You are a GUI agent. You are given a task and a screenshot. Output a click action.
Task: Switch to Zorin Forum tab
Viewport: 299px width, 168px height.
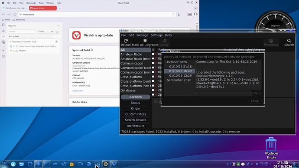14,8
